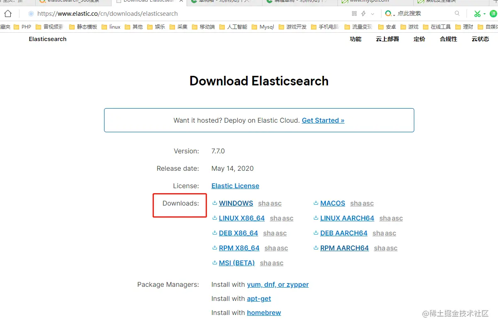The width and height of the screenshot is (498, 327).
Task: Expand the screenshot tool dropdown arrow
Action: (x=484, y=14)
